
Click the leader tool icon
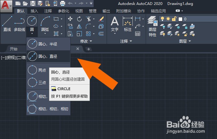tap(138, 26)
